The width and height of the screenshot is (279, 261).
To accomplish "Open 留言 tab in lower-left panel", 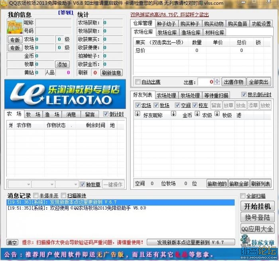I will point(90,115).
